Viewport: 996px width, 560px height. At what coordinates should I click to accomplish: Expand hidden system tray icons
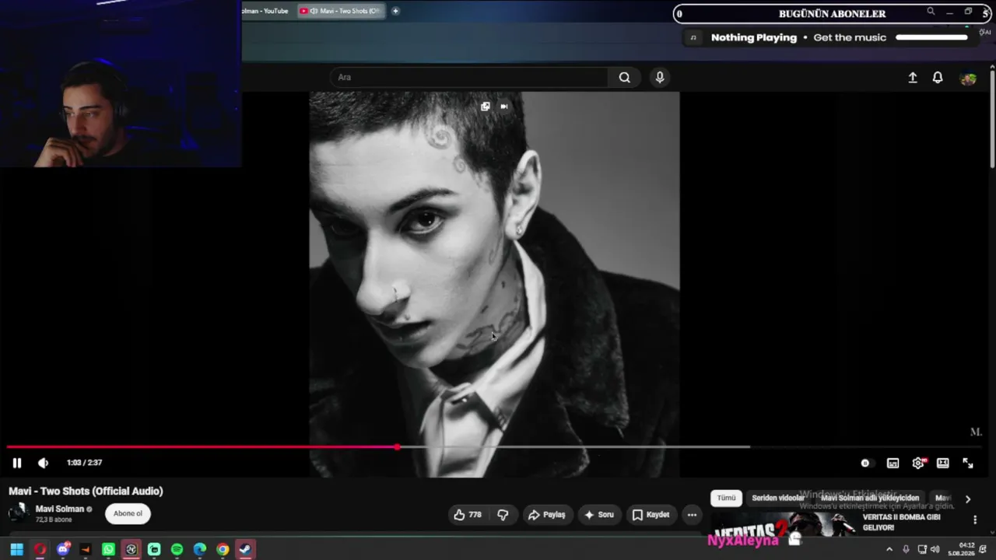[889, 549]
